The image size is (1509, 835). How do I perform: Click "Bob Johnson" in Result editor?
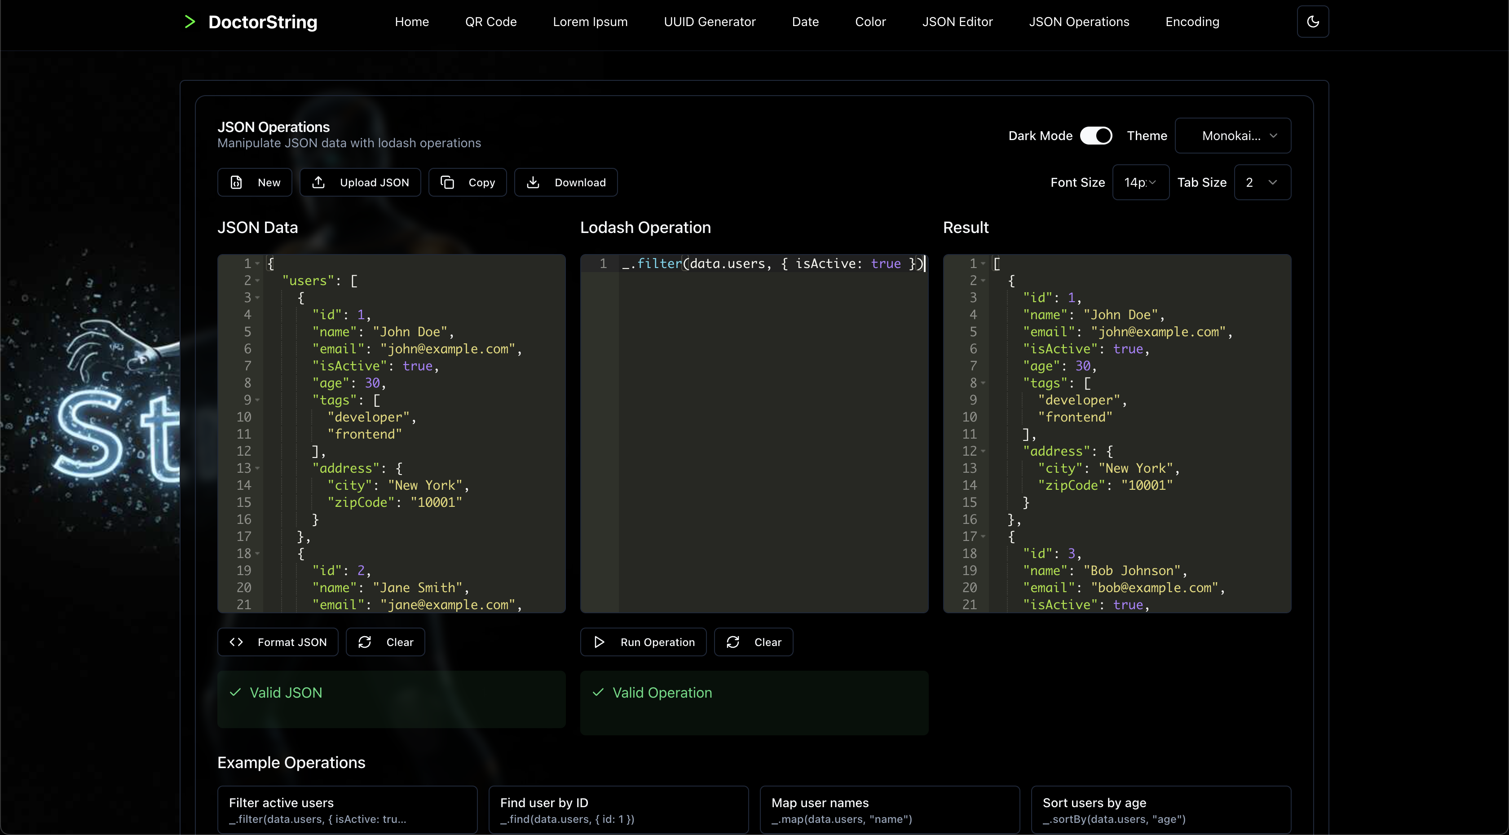(x=1132, y=570)
